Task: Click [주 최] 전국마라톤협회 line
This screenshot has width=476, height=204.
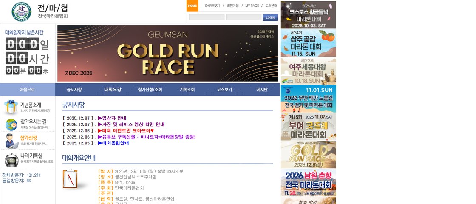Action: tap(121, 188)
